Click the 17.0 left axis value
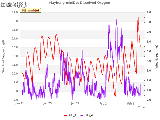Screen dimensions: 160x120 tap(15, 12)
